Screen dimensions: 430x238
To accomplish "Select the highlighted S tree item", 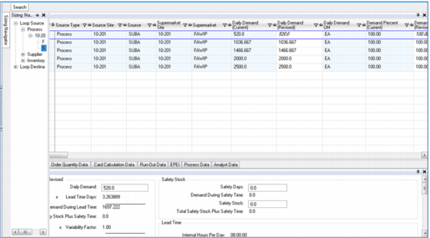I will (x=44, y=48).
